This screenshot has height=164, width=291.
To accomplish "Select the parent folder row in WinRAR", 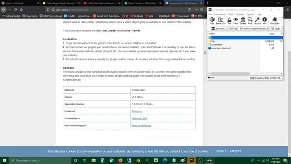I will coord(246,37).
